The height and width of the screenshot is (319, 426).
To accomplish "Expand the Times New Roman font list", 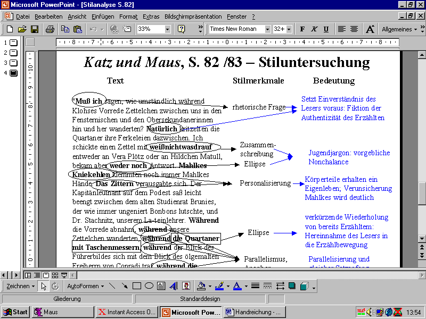I will pyautogui.click(x=266, y=29).
